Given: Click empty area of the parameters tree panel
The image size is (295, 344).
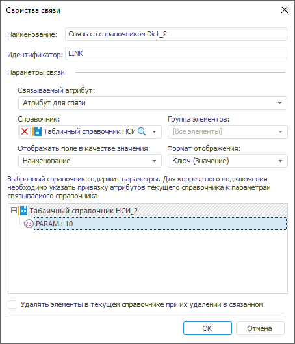Looking at the screenshot, I should click(147, 261).
